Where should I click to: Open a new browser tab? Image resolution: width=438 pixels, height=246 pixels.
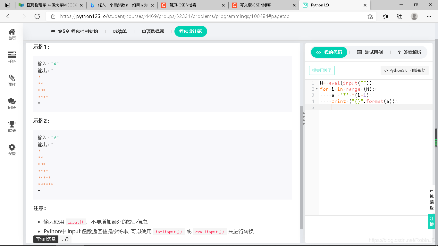[x=376, y=5]
